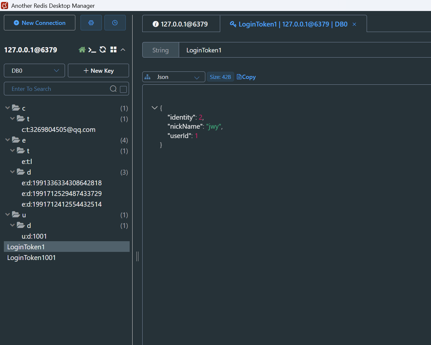Click the key count (4) of folder e
Viewport: 431px width, 345px height.
click(x=124, y=140)
